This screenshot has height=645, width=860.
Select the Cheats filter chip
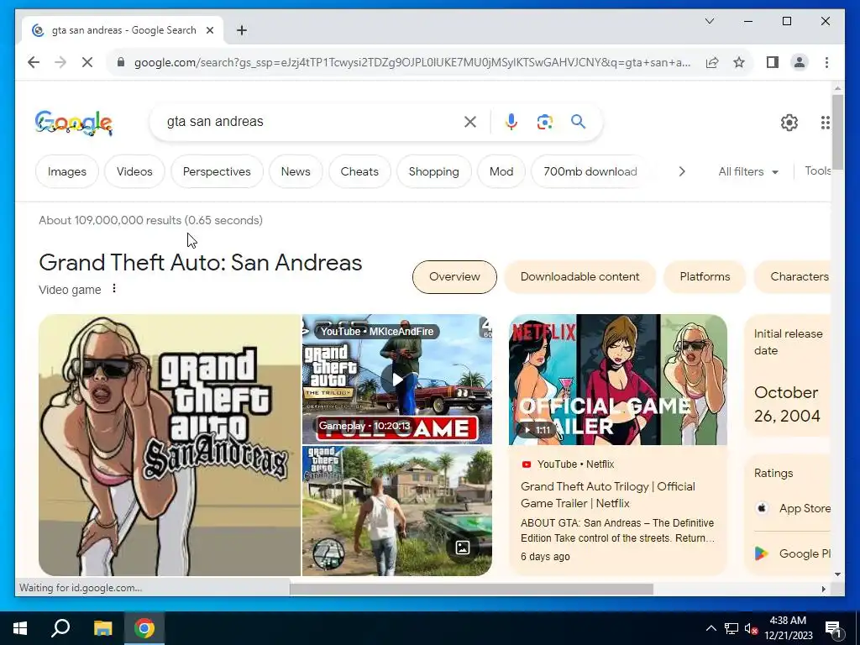[359, 171]
